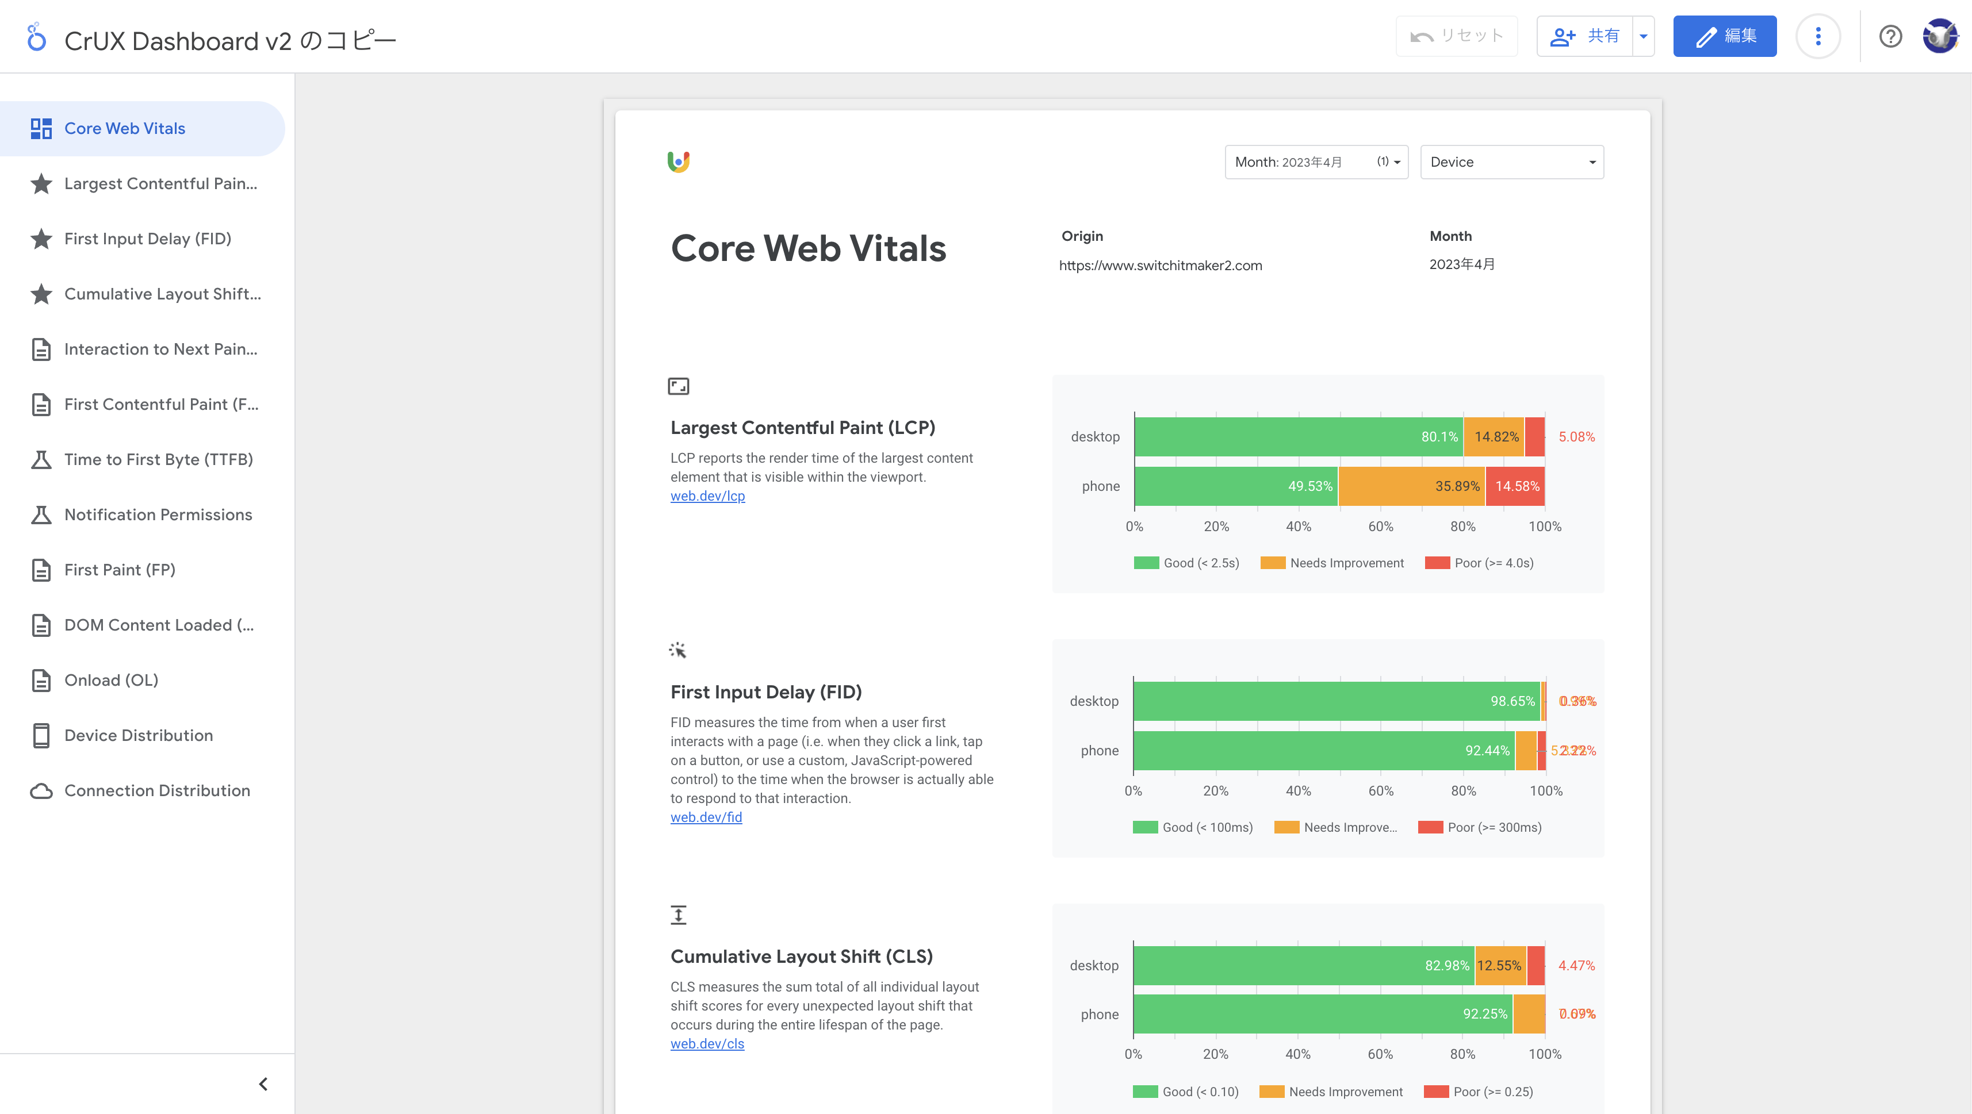Click the Time to First Byte icon
Screen dimensions: 1972x1114
[38, 459]
